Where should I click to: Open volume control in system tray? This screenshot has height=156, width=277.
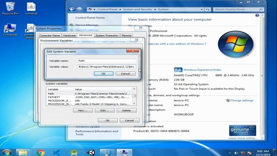(x=236, y=153)
